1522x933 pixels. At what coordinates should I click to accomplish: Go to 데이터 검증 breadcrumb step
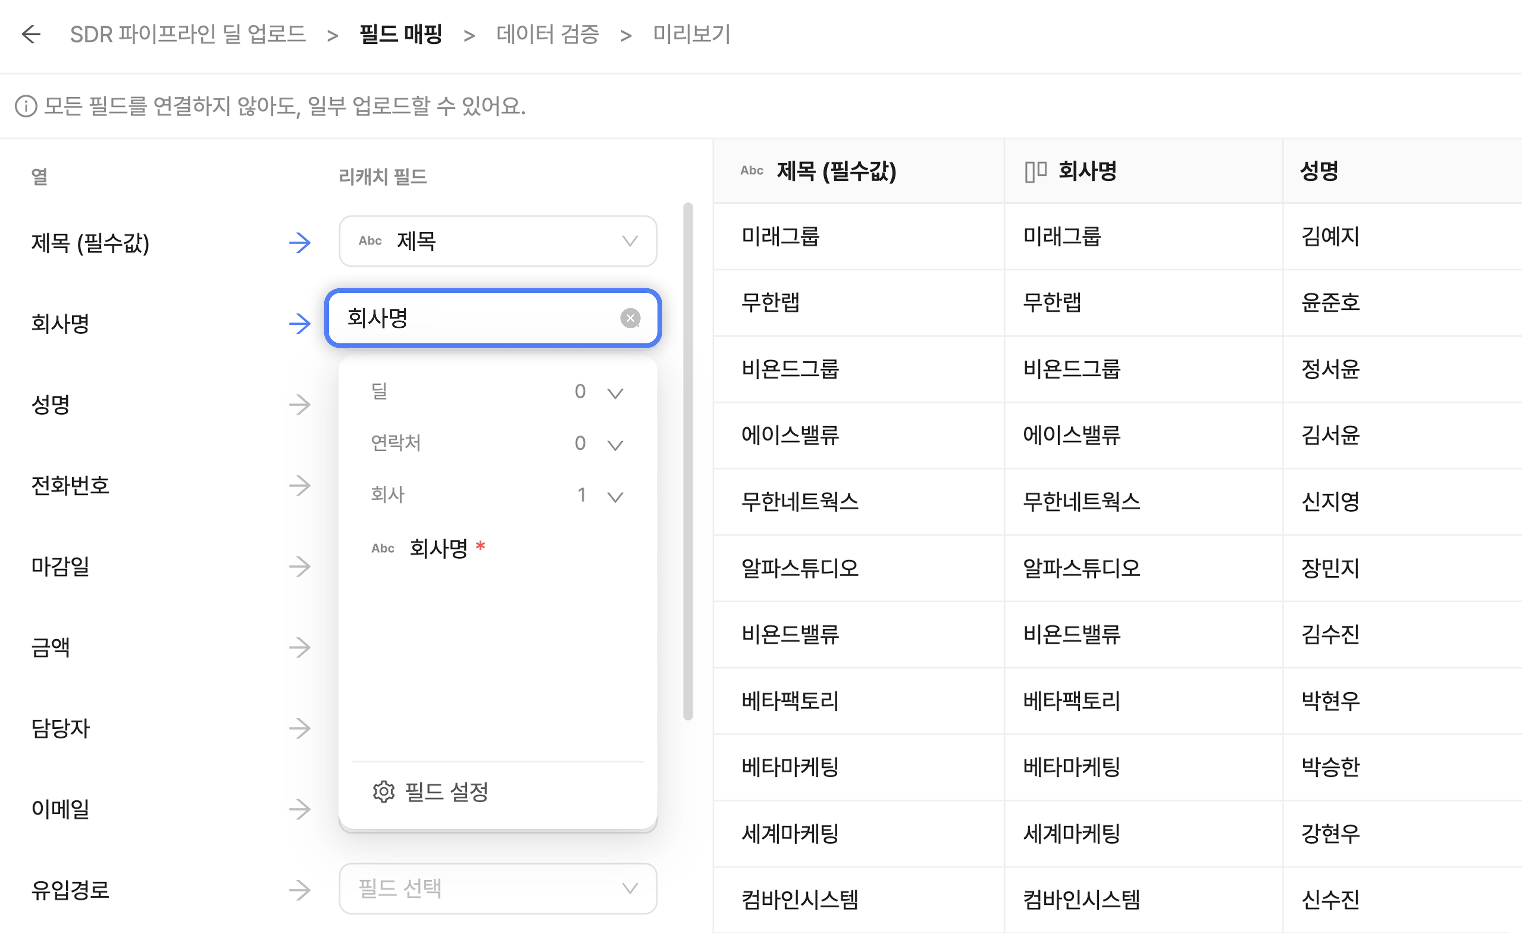click(547, 34)
